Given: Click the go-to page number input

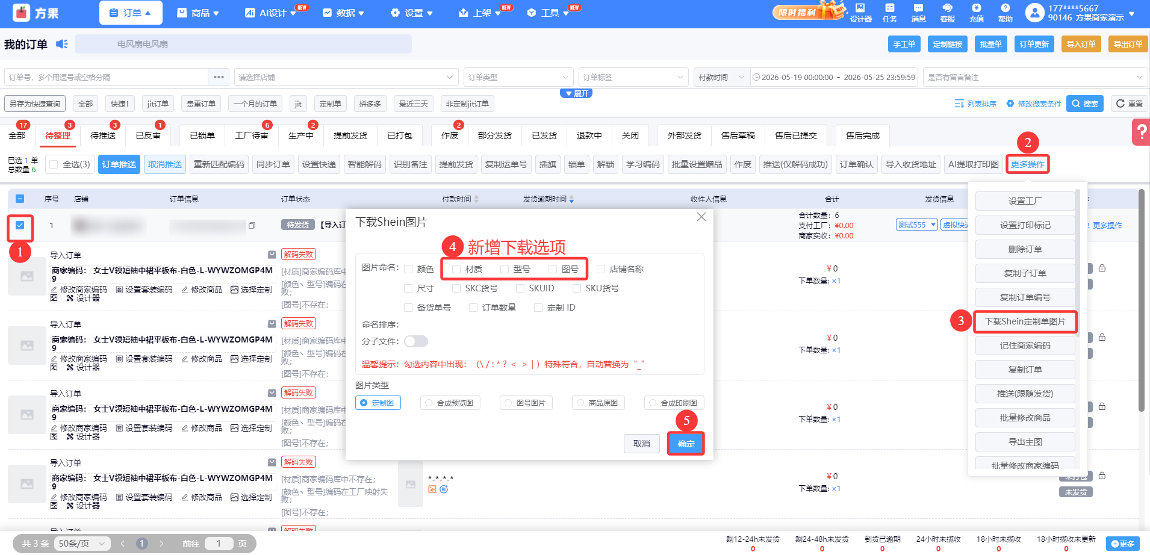Looking at the screenshot, I should (x=219, y=544).
